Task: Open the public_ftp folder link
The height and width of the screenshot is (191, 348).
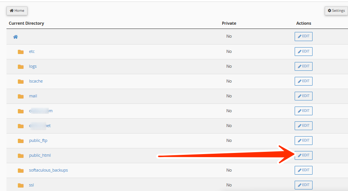Action: point(38,140)
